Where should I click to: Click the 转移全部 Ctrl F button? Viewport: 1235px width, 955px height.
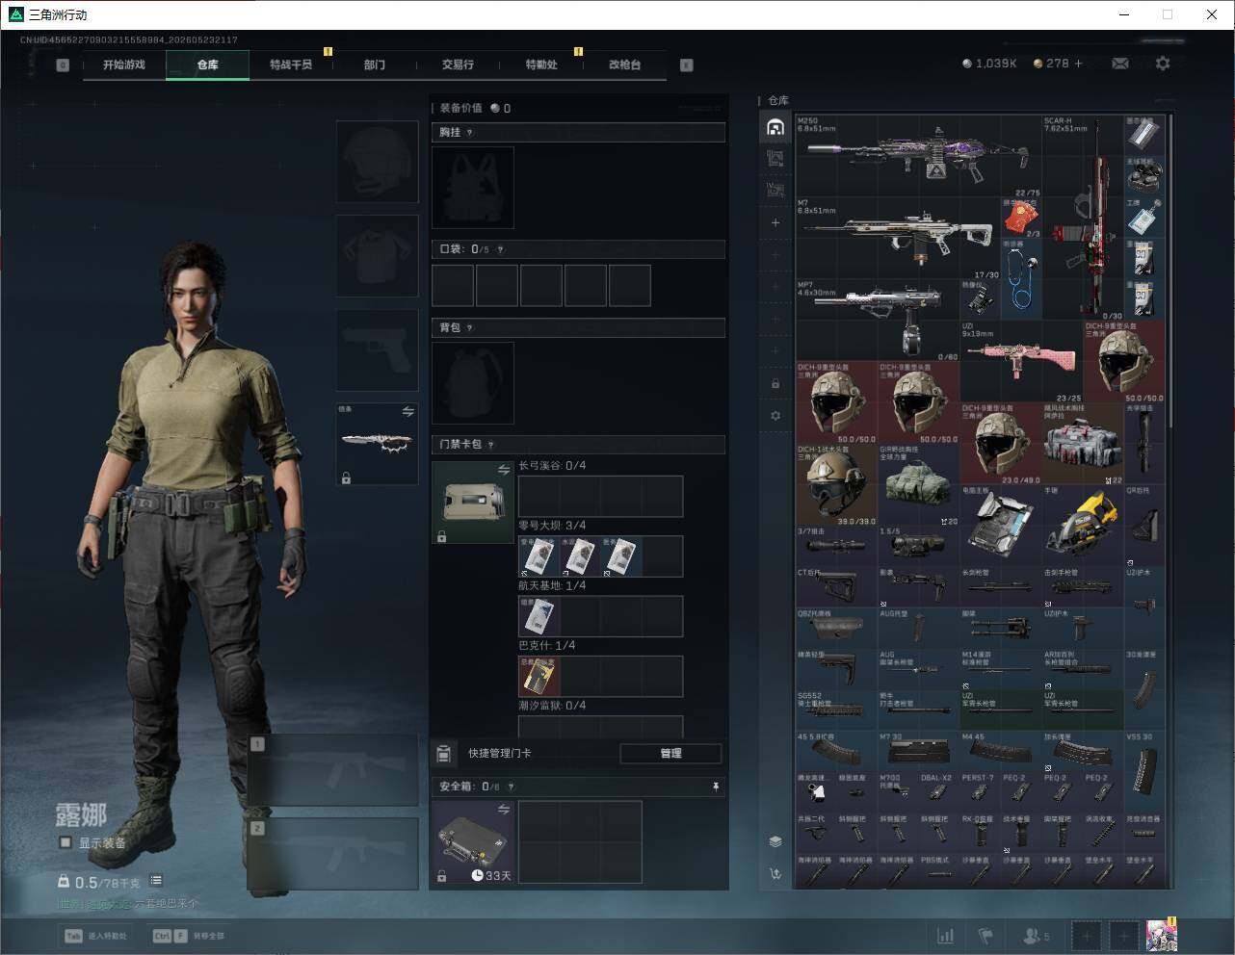coord(189,936)
